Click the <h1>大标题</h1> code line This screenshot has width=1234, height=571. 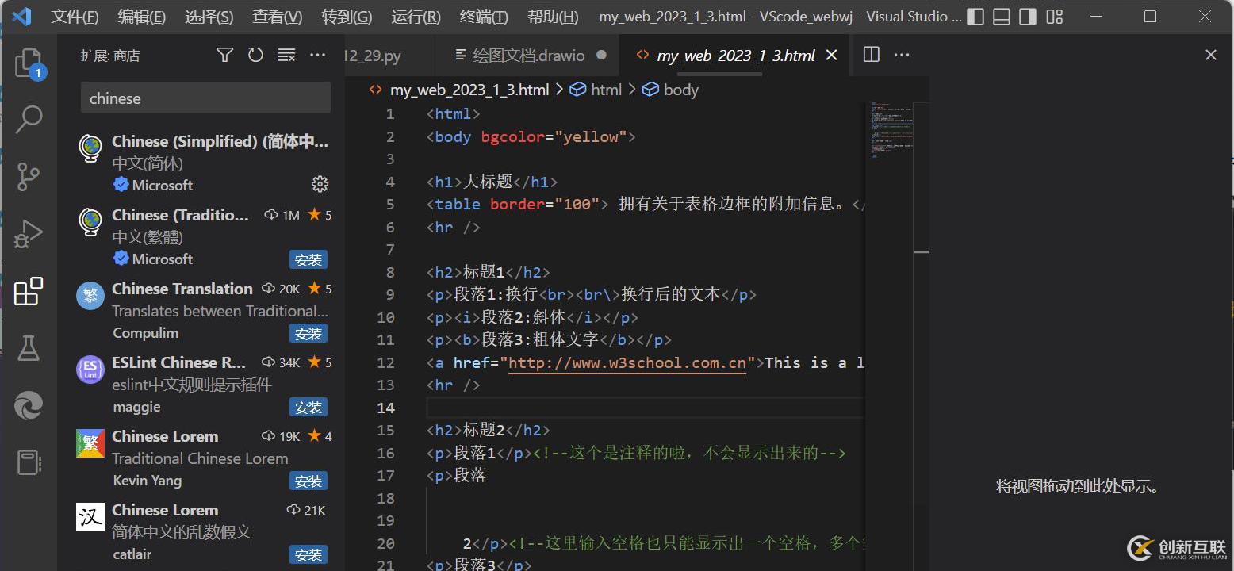coord(492,182)
